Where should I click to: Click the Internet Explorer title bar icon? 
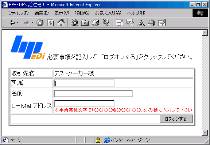(5, 5)
